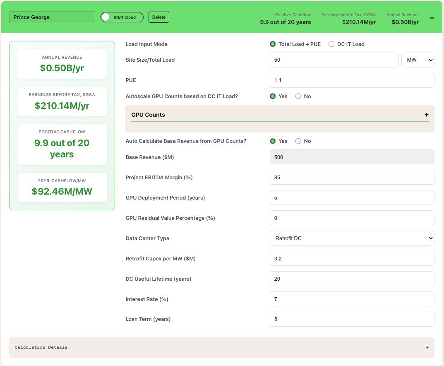Edit Retrofit Capex per MW field
The height and width of the screenshot is (366, 444).
click(352, 259)
